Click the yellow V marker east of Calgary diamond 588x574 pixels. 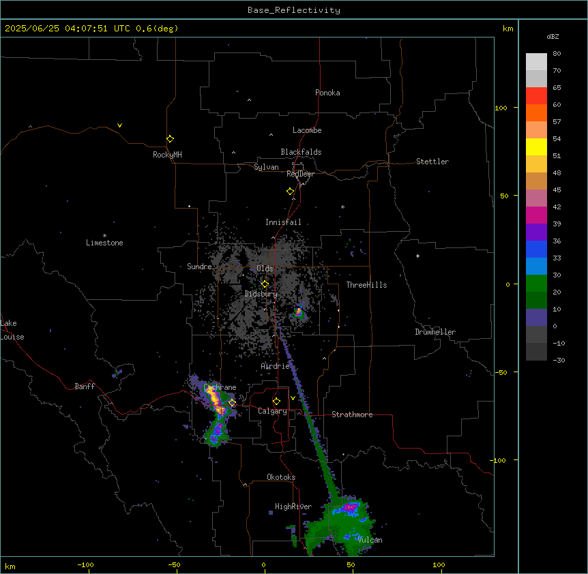(x=293, y=398)
